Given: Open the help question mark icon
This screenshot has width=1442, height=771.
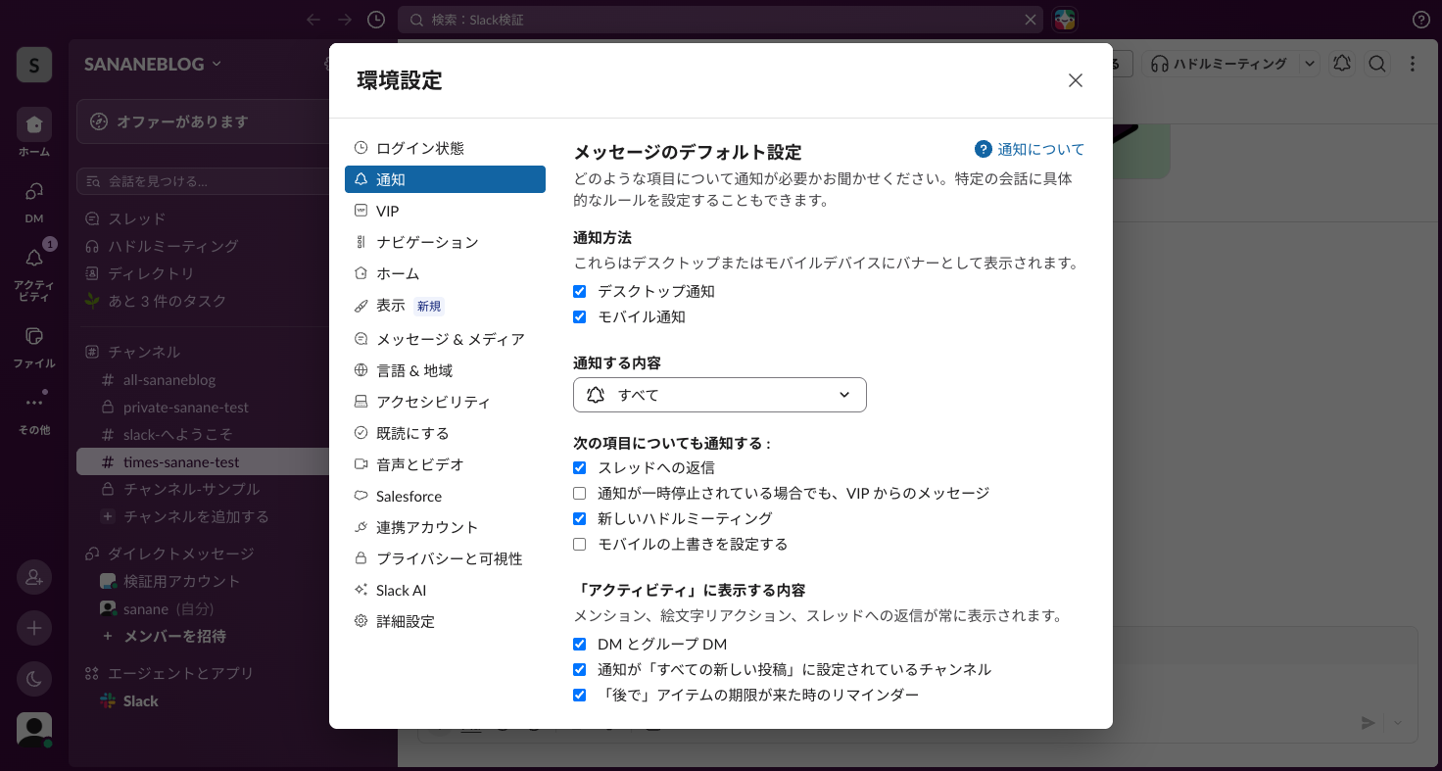Looking at the screenshot, I should [x=1421, y=20].
